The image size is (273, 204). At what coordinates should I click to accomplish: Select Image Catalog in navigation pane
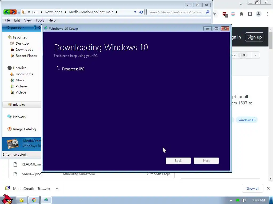pyautogui.click(x=24, y=129)
